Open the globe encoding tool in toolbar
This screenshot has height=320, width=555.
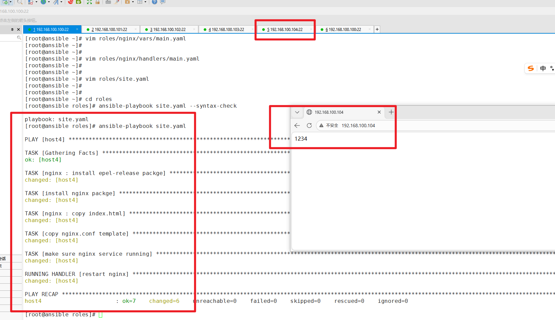point(43,2)
